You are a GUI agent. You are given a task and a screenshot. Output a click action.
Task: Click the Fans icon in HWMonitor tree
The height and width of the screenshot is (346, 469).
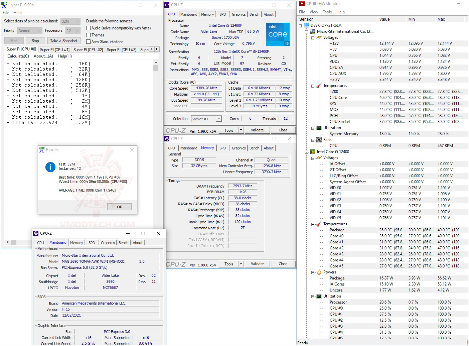tap(319, 140)
